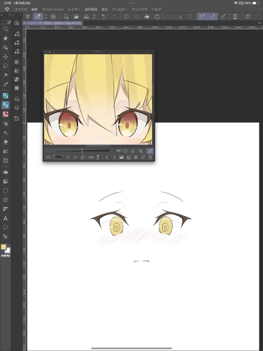The width and height of the screenshot is (263, 351).
Task: Select the Operation object tool
Action: [x=6, y=47]
